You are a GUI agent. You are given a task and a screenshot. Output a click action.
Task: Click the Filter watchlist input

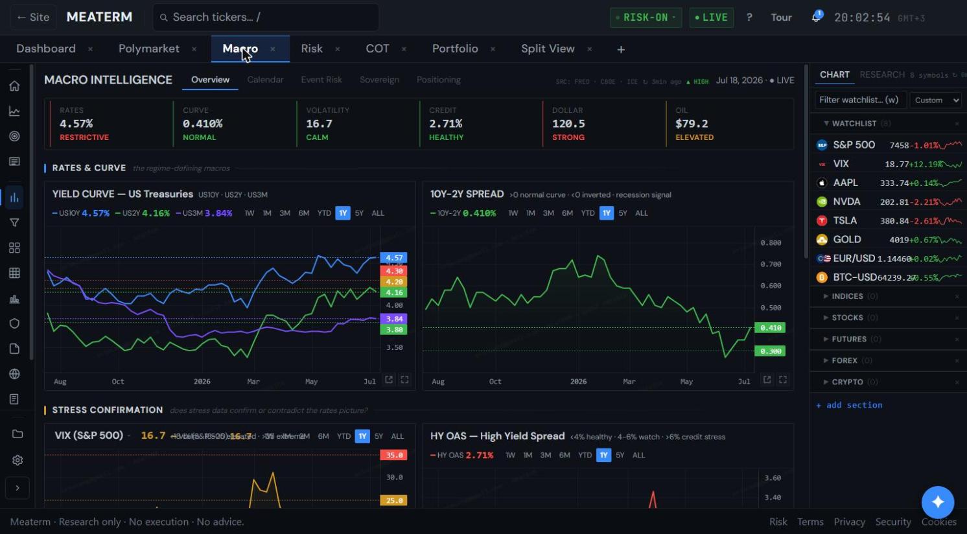pyautogui.click(x=860, y=100)
